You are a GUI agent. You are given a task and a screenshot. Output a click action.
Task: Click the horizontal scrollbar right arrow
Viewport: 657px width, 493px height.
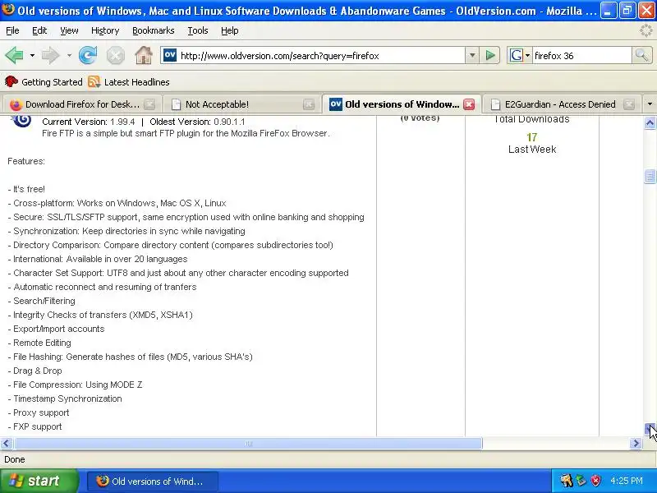click(636, 443)
